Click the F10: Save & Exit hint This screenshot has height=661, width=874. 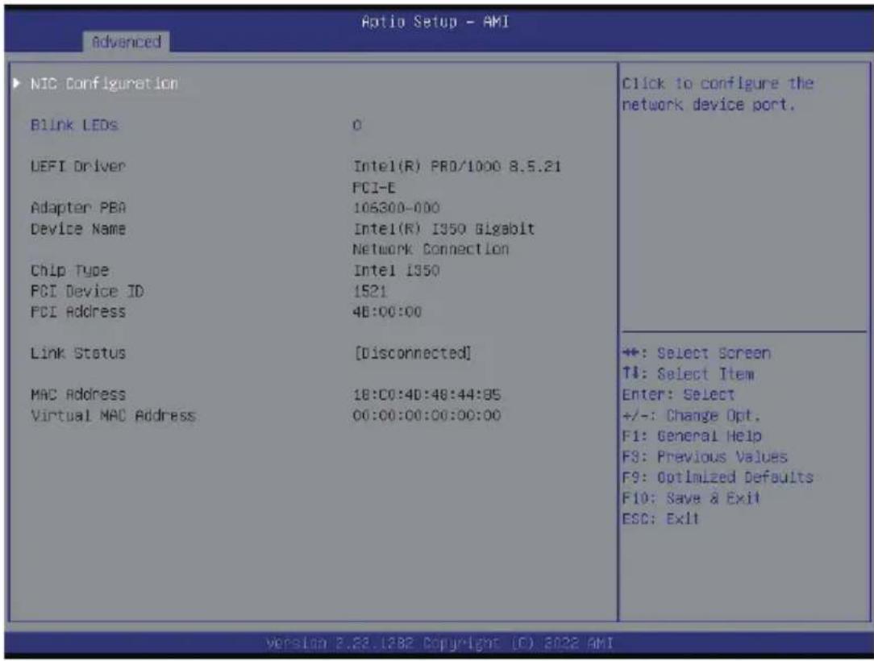click(691, 497)
